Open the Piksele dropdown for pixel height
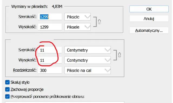173x103 pixels. pyautogui.click(x=78, y=27)
